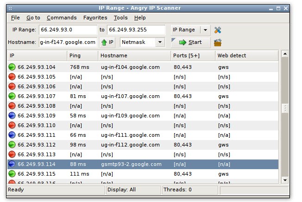The image size is (302, 202).
Task: Click the red status dot for 66.249.93.113
Action: [x=12, y=154]
